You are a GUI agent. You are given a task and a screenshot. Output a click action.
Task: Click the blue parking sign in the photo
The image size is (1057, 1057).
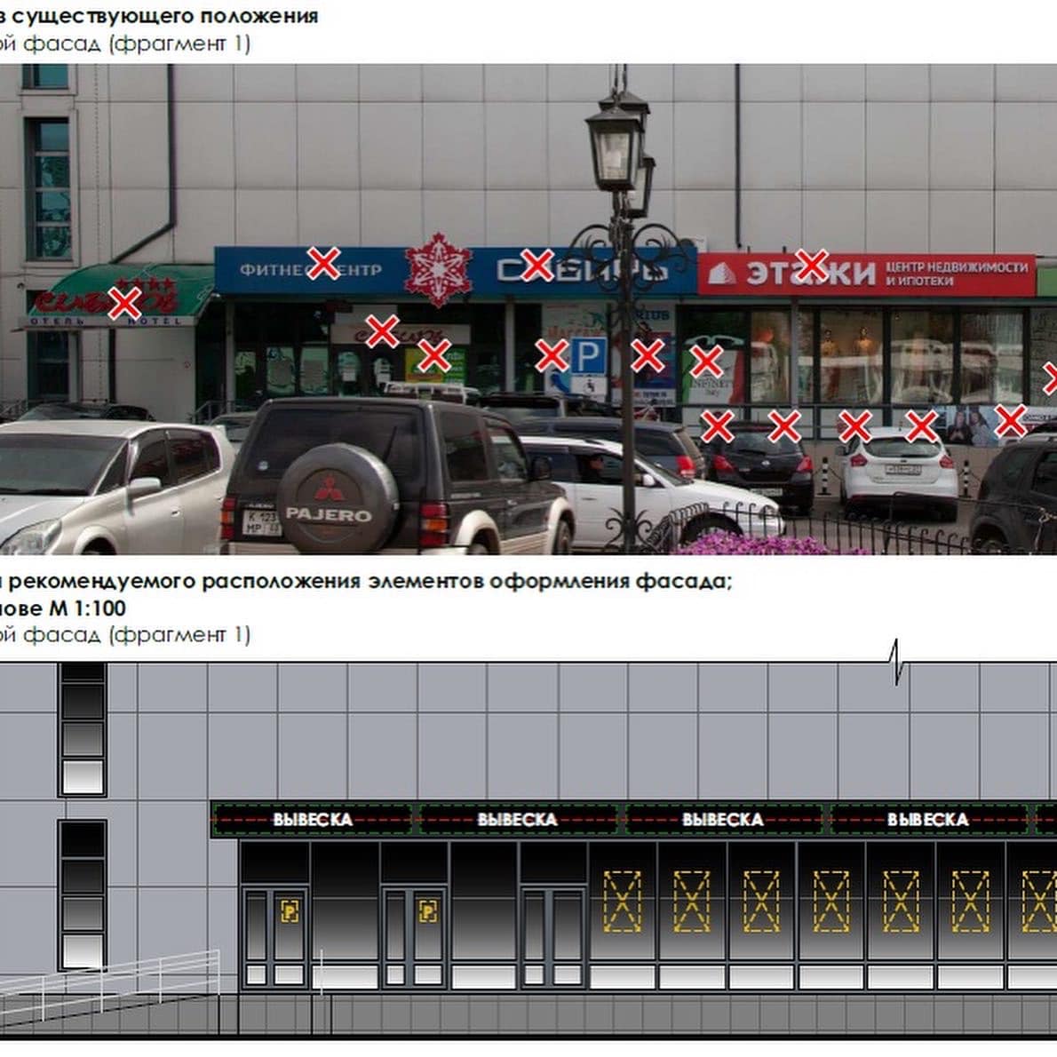pos(589,355)
